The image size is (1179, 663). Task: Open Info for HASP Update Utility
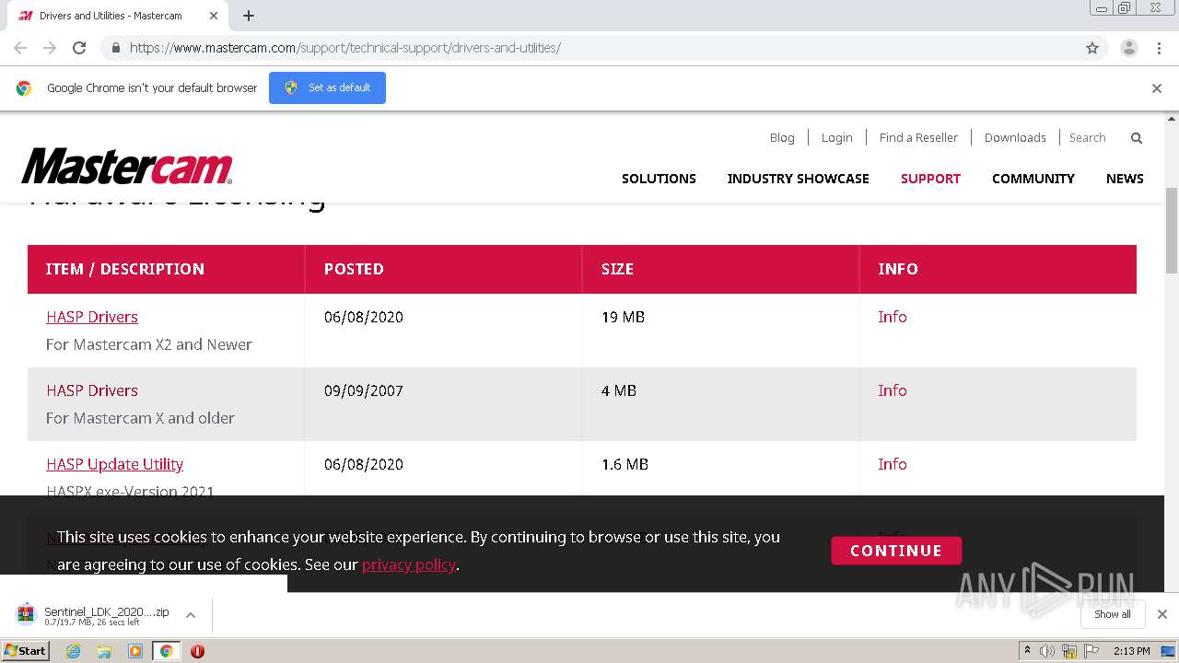[893, 464]
